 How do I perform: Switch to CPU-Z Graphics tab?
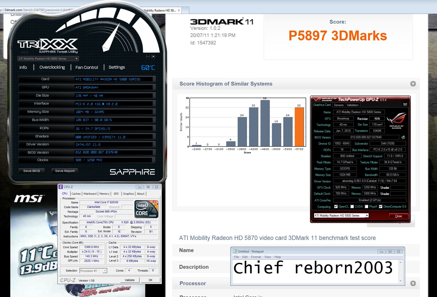129,194
